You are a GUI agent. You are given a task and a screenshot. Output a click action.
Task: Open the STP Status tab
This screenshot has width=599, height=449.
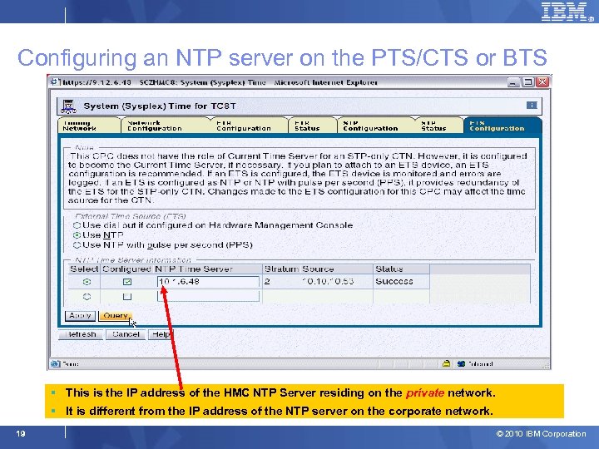pyautogui.click(x=439, y=126)
